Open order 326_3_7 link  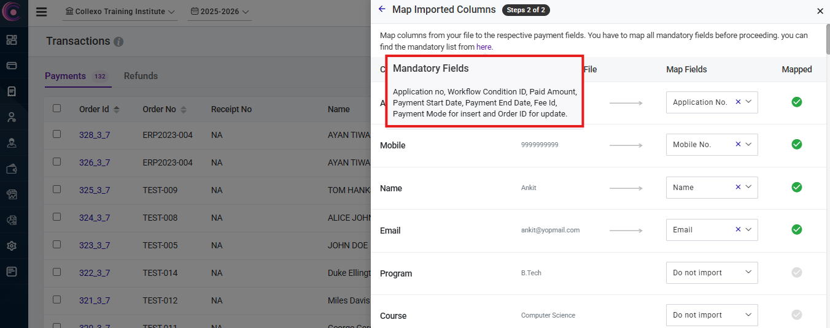click(95, 162)
